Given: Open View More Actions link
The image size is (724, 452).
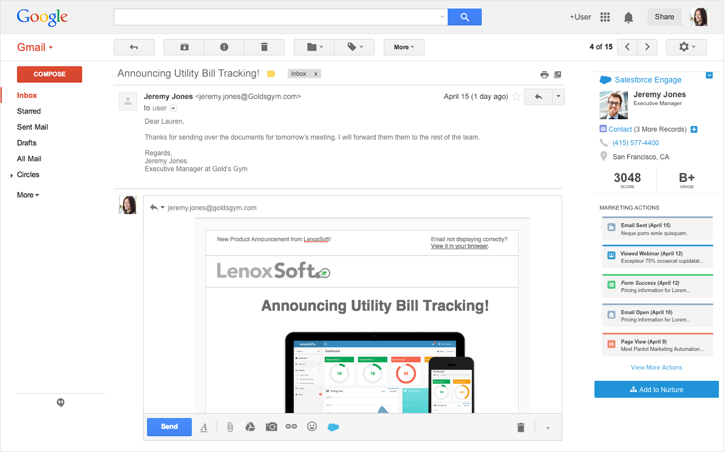Looking at the screenshot, I should coord(656,367).
